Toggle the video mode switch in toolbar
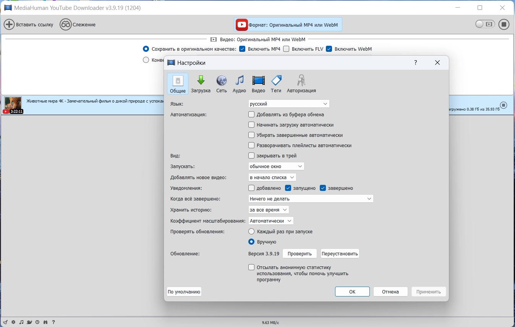Image resolution: width=515 pixels, height=327 pixels. (485, 24)
